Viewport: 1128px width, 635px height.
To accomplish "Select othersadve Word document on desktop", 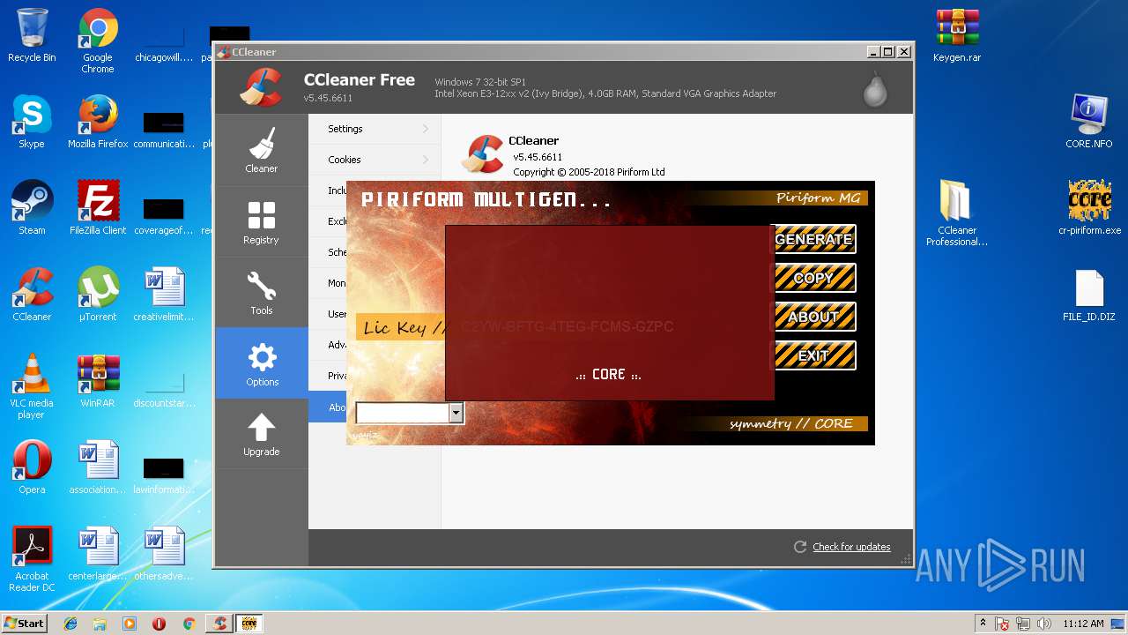I will click(x=164, y=554).
